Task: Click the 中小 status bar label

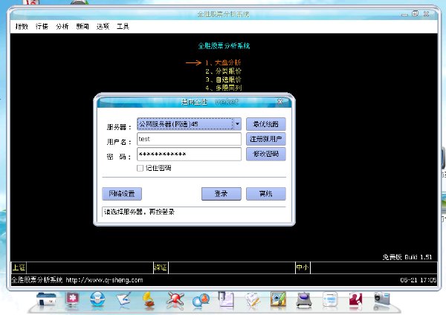Action: pyautogui.click(x=303, y=267)
